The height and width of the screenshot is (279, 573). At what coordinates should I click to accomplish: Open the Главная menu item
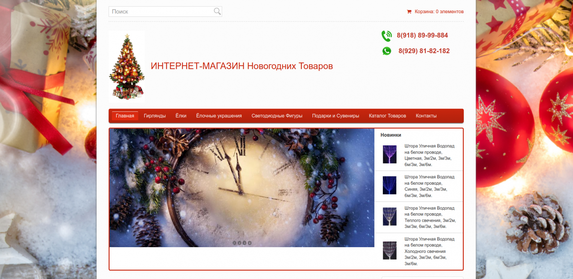pos(125,116)
